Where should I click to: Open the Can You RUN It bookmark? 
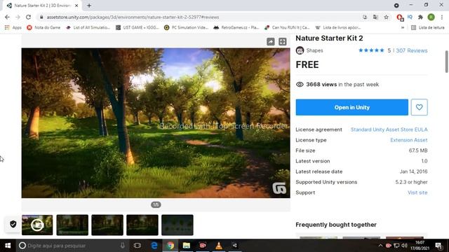[287, 27]
